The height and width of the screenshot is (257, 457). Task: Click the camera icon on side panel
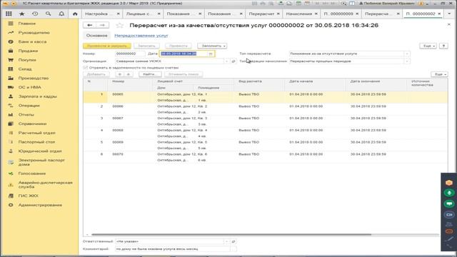(x=449, y=214)
